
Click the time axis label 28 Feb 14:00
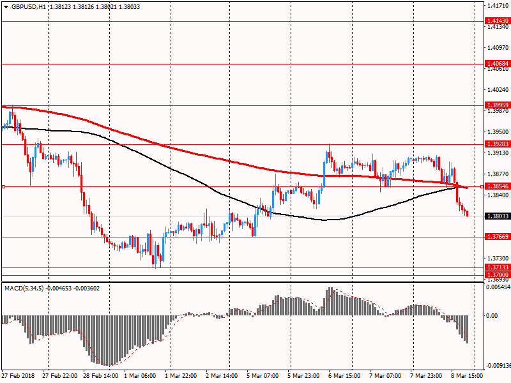(101, 376)
